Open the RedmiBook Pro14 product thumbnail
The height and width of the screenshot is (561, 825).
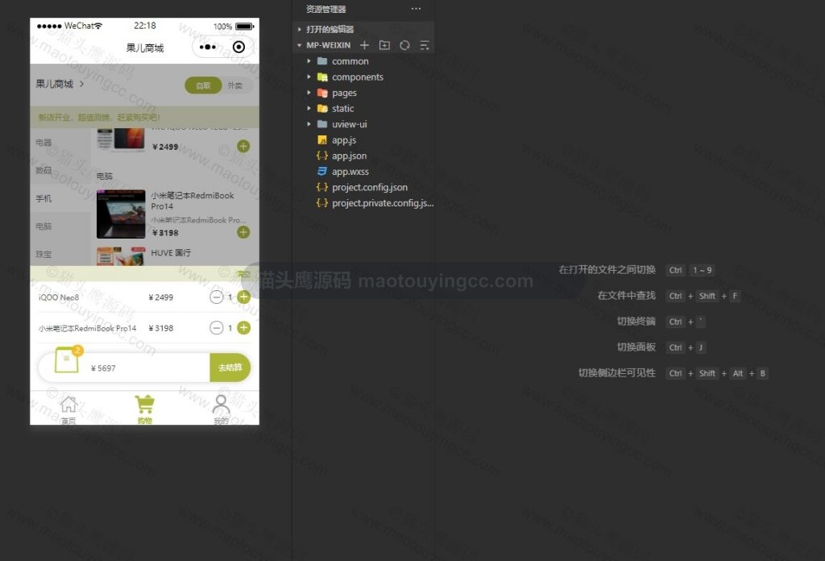[x=121, y=214]
